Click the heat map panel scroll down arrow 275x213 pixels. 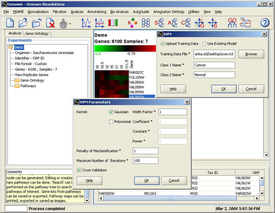(x=266, y=155)
